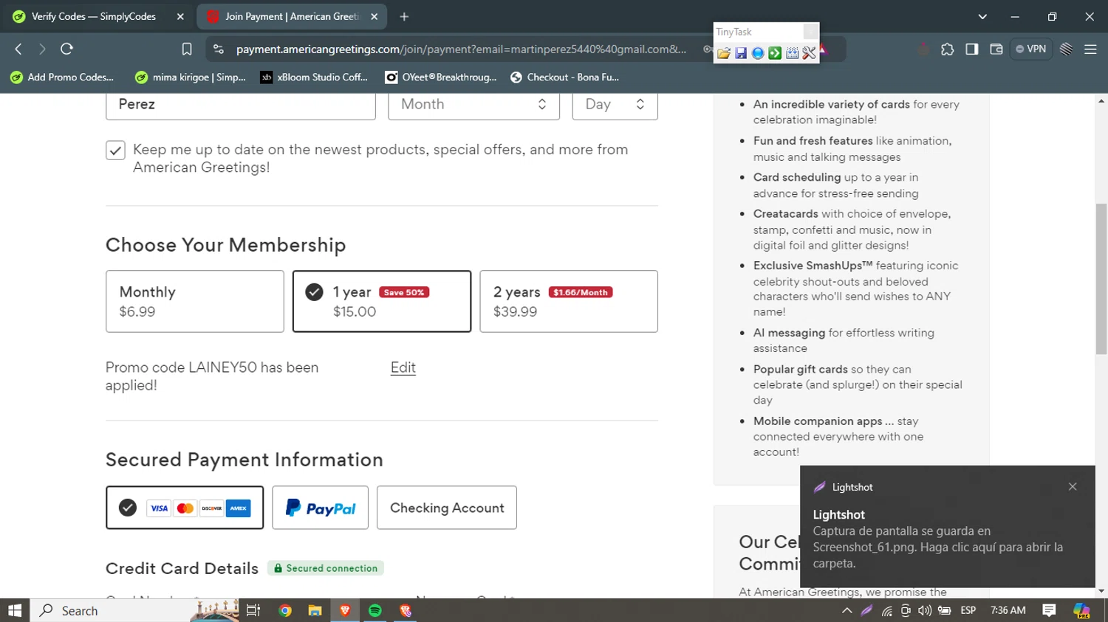This screenshot has width=1108, height=622.
Task: Click the "Secured connection" badge
Action: [x=326, y=568]
